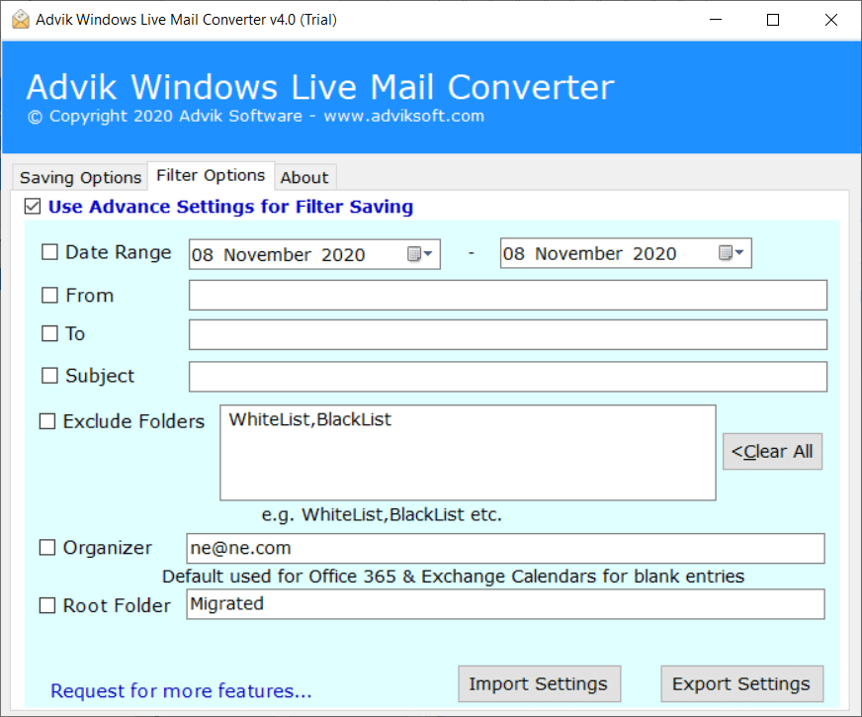The image size is (862, 717).
Task: Open the About tab
Action: click(304, 177)
